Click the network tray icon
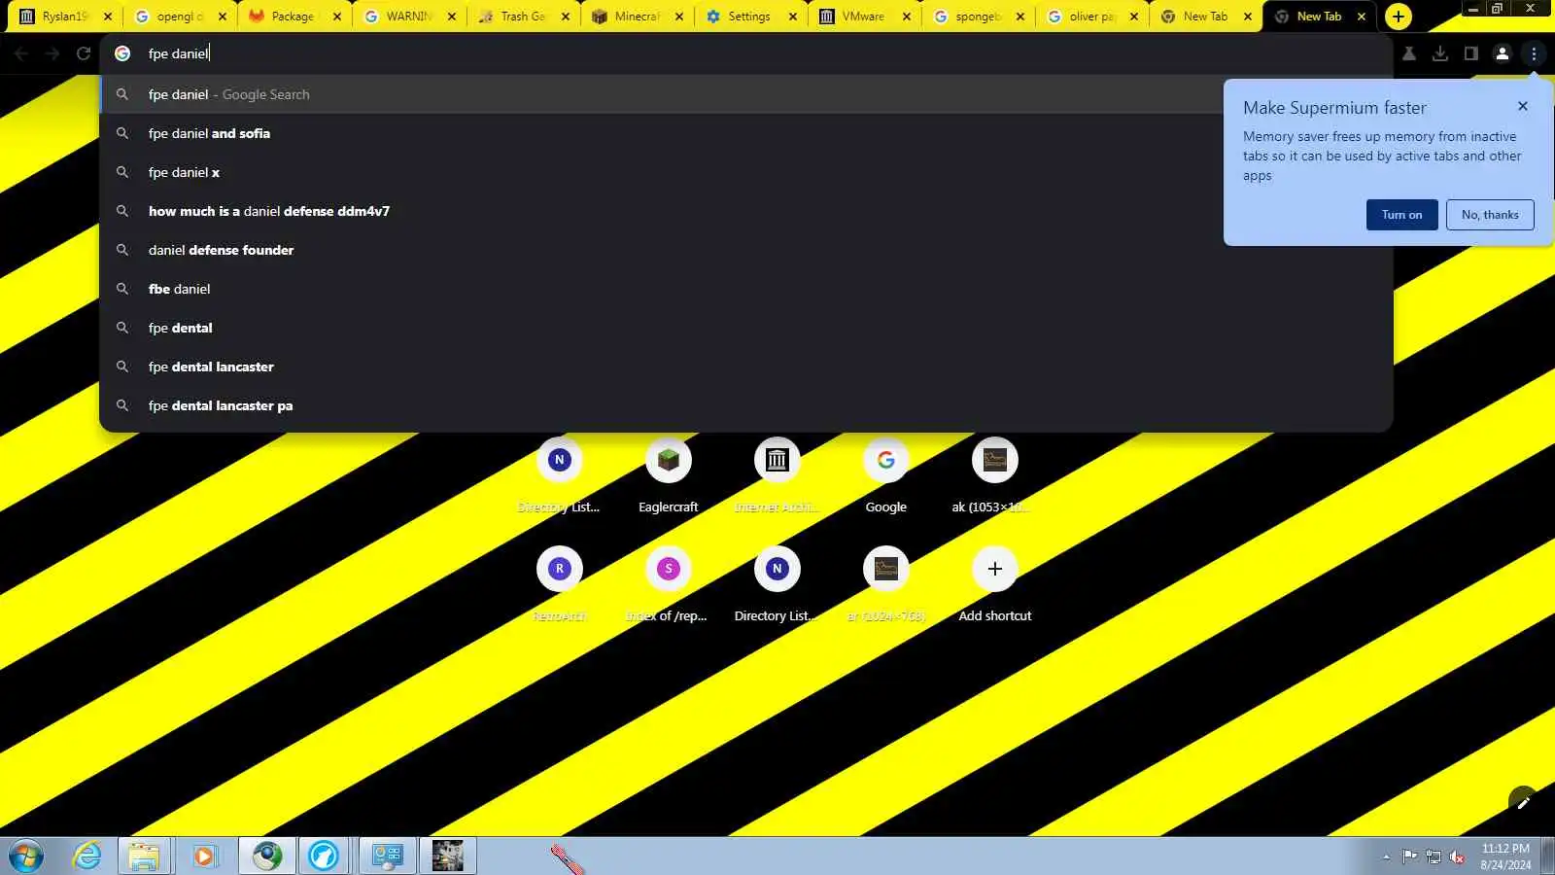The height and width of the screenshot is (875, 1555). (x=1434, y=857)
